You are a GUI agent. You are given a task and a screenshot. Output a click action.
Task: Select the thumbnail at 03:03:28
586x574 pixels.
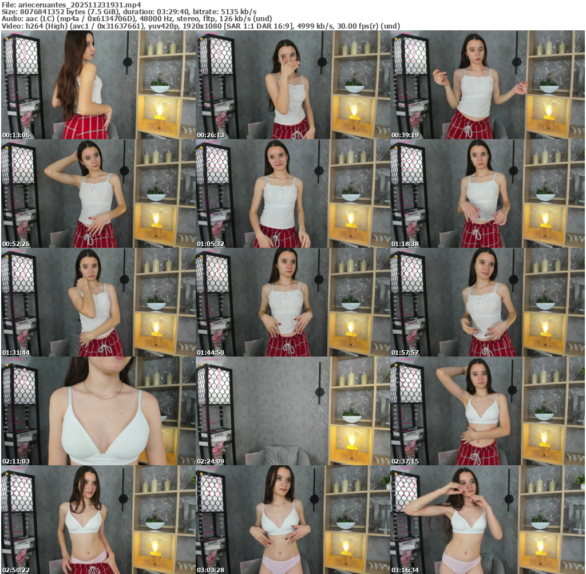(x=292, y=520)
